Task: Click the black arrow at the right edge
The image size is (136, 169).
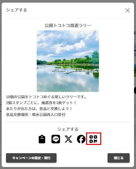Action: (135, 91)
